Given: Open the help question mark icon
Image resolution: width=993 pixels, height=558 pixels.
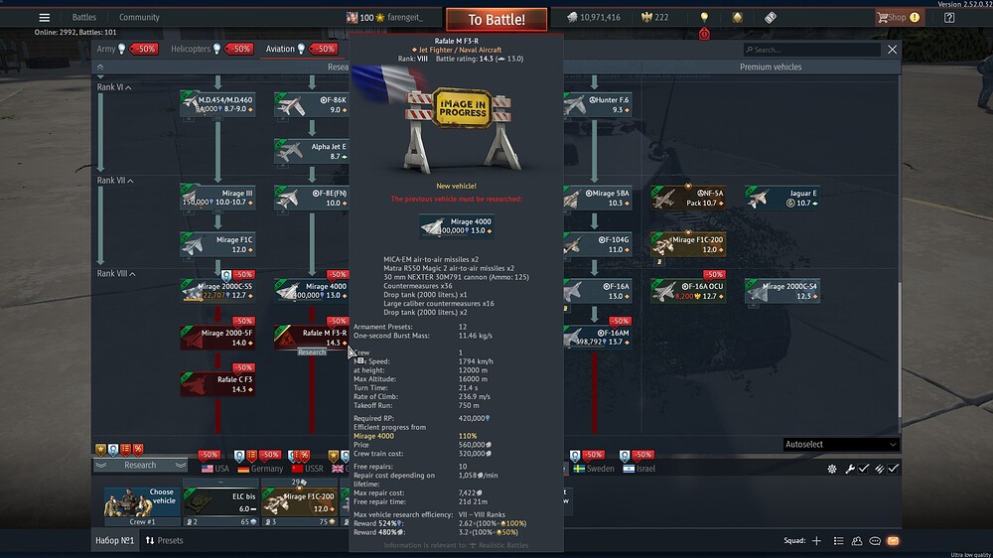Looking at the screenshot, I should coord(949,17).
